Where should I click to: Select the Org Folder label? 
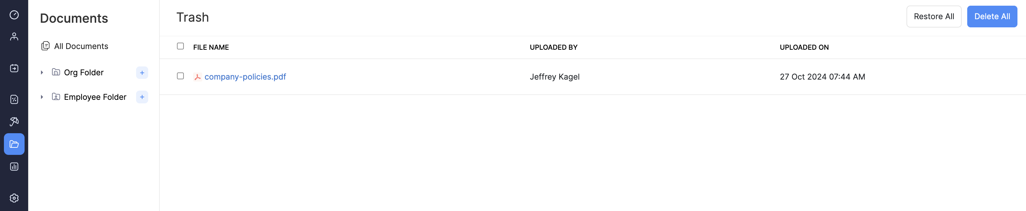click(84, 73)
